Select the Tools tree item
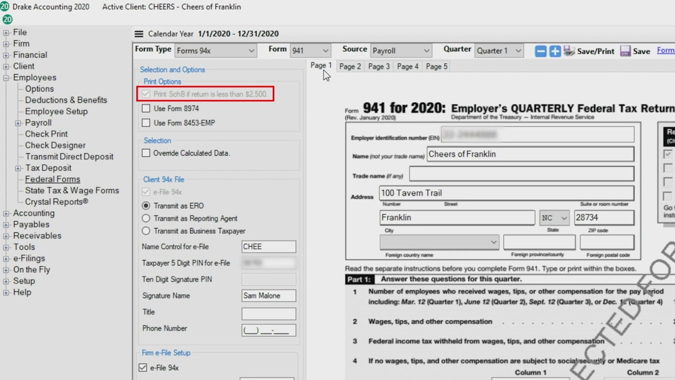 [24, 247]
